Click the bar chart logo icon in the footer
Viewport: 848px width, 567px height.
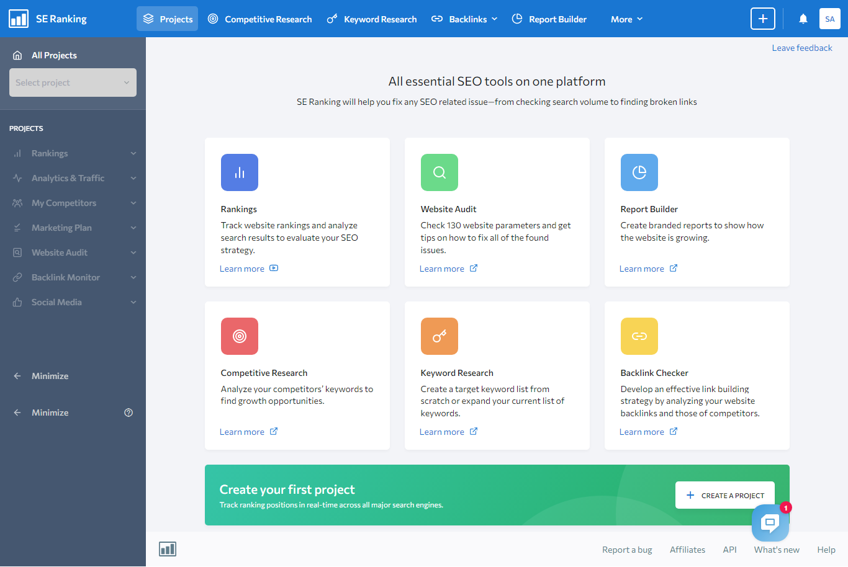pyautogui.click(x=168, y=549)
